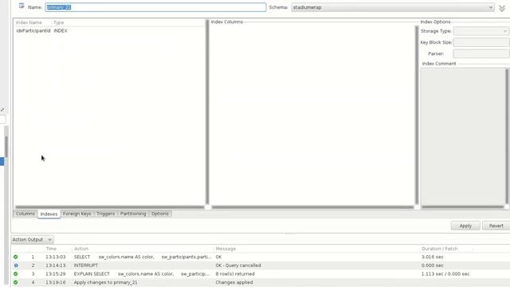Select the EXPLAIN SELECT action row
The image size is (510, 287).
point(142,273)
